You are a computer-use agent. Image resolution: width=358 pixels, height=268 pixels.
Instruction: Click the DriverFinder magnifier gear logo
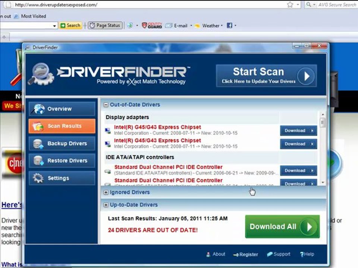tap(41, 74)
